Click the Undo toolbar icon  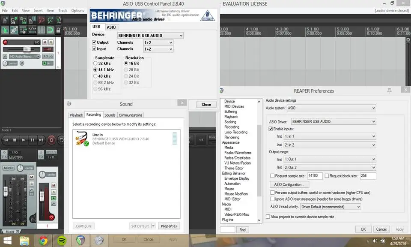pyautogui.click(x=41, y=20)
